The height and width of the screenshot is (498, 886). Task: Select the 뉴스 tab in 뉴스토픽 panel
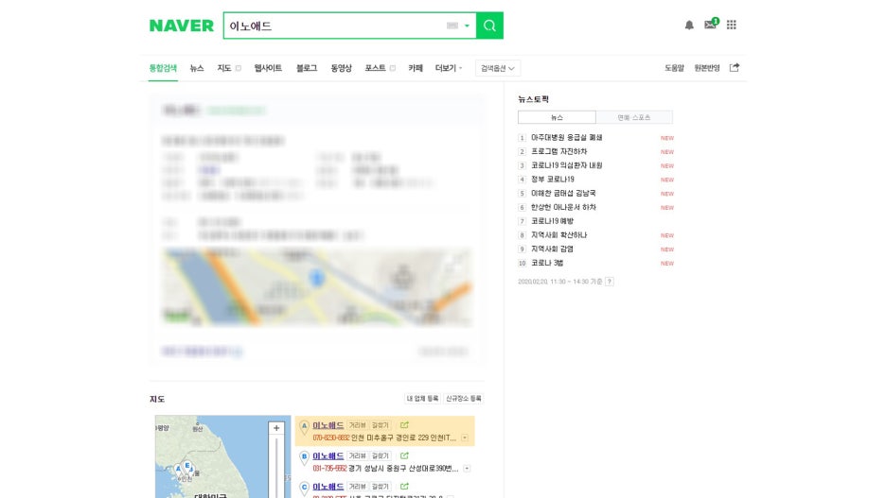click(x=557, y=117)
